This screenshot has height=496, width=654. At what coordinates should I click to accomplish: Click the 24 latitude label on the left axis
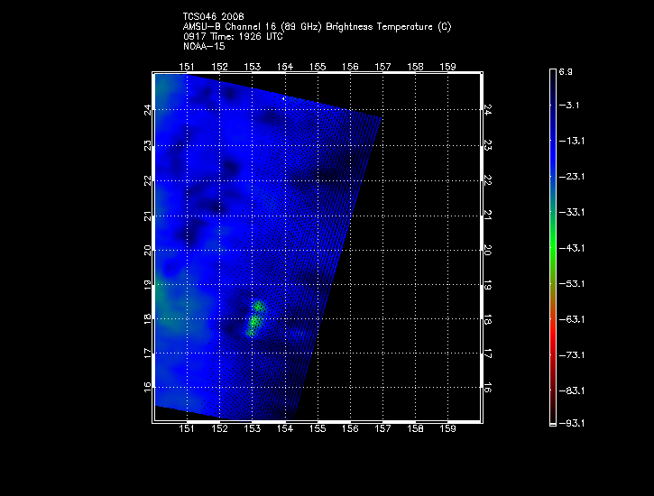point(150,110)
